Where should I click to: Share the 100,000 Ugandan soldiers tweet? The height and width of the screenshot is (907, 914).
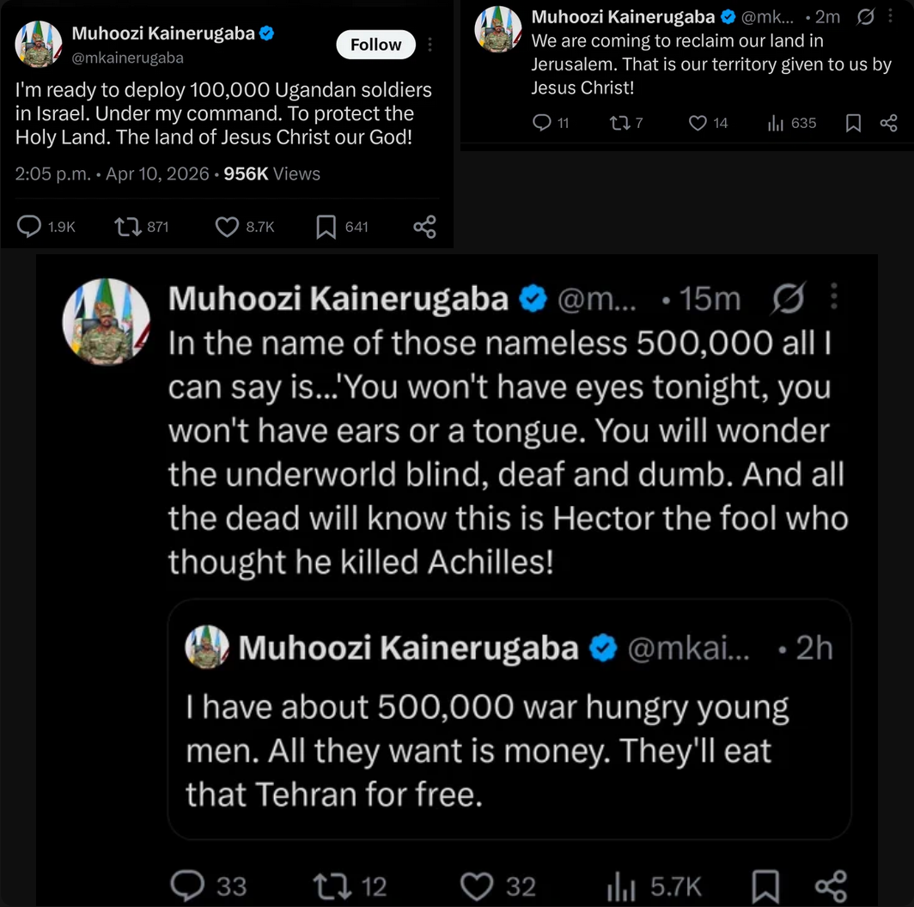coord(424,227)
